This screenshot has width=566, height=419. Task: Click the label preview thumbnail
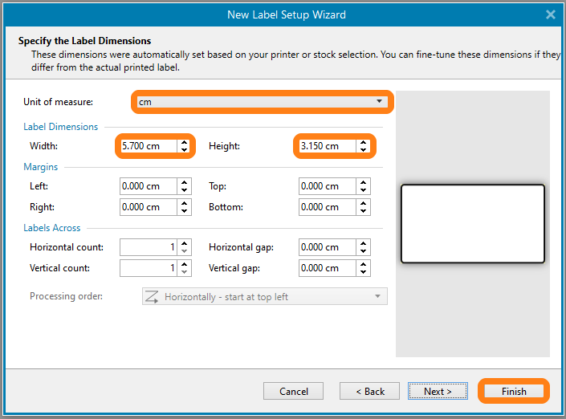pos(472,224)
